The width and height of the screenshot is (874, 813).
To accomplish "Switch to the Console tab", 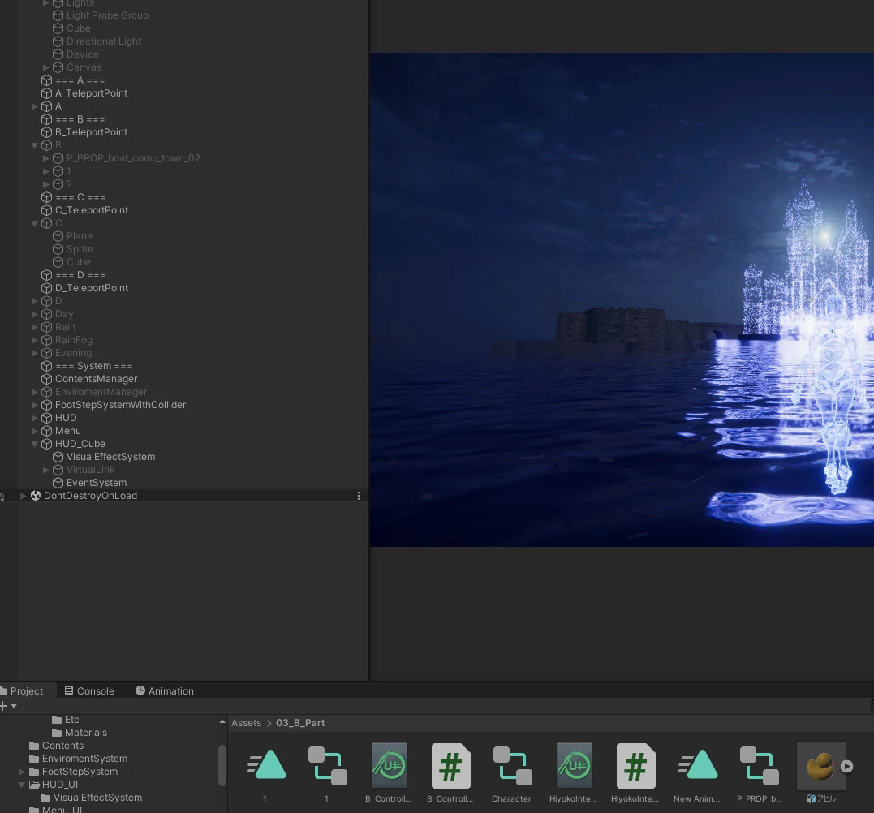I will [x=89, y=691].
